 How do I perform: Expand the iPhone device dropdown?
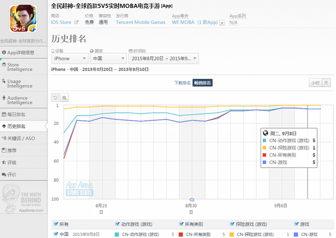point(69,58)
